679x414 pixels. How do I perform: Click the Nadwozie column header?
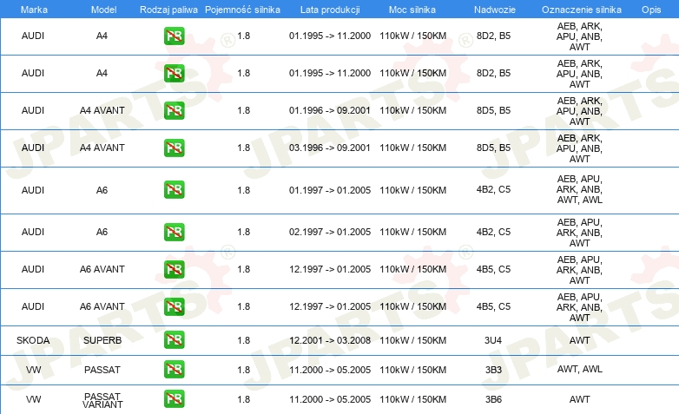click(x=495, y=10)
